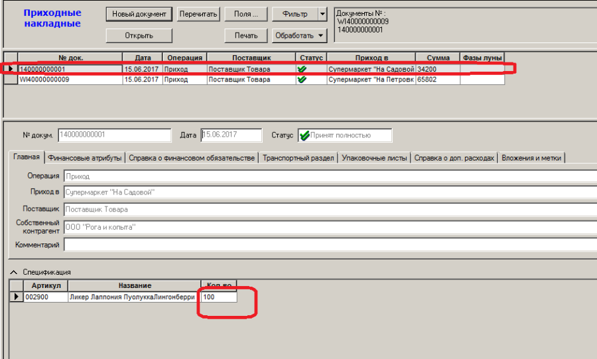Focus the Дата input field
Viewport: 597px width, 359px height.
coord(232,135)
